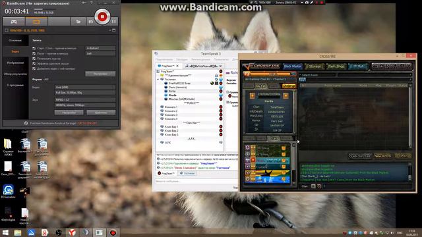Open О программе section in Bandicam
Image resolution: width=422 pixels, height=237 pixels.
pos(15,85)
